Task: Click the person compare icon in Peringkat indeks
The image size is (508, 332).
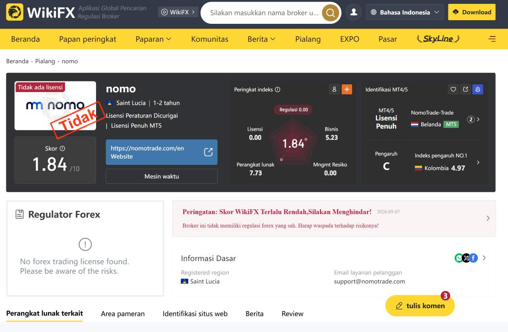Action: pos(334,89)
